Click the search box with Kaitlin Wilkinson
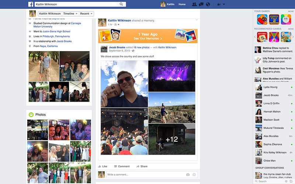Screen dimensions: 295x184 [76, 4]
